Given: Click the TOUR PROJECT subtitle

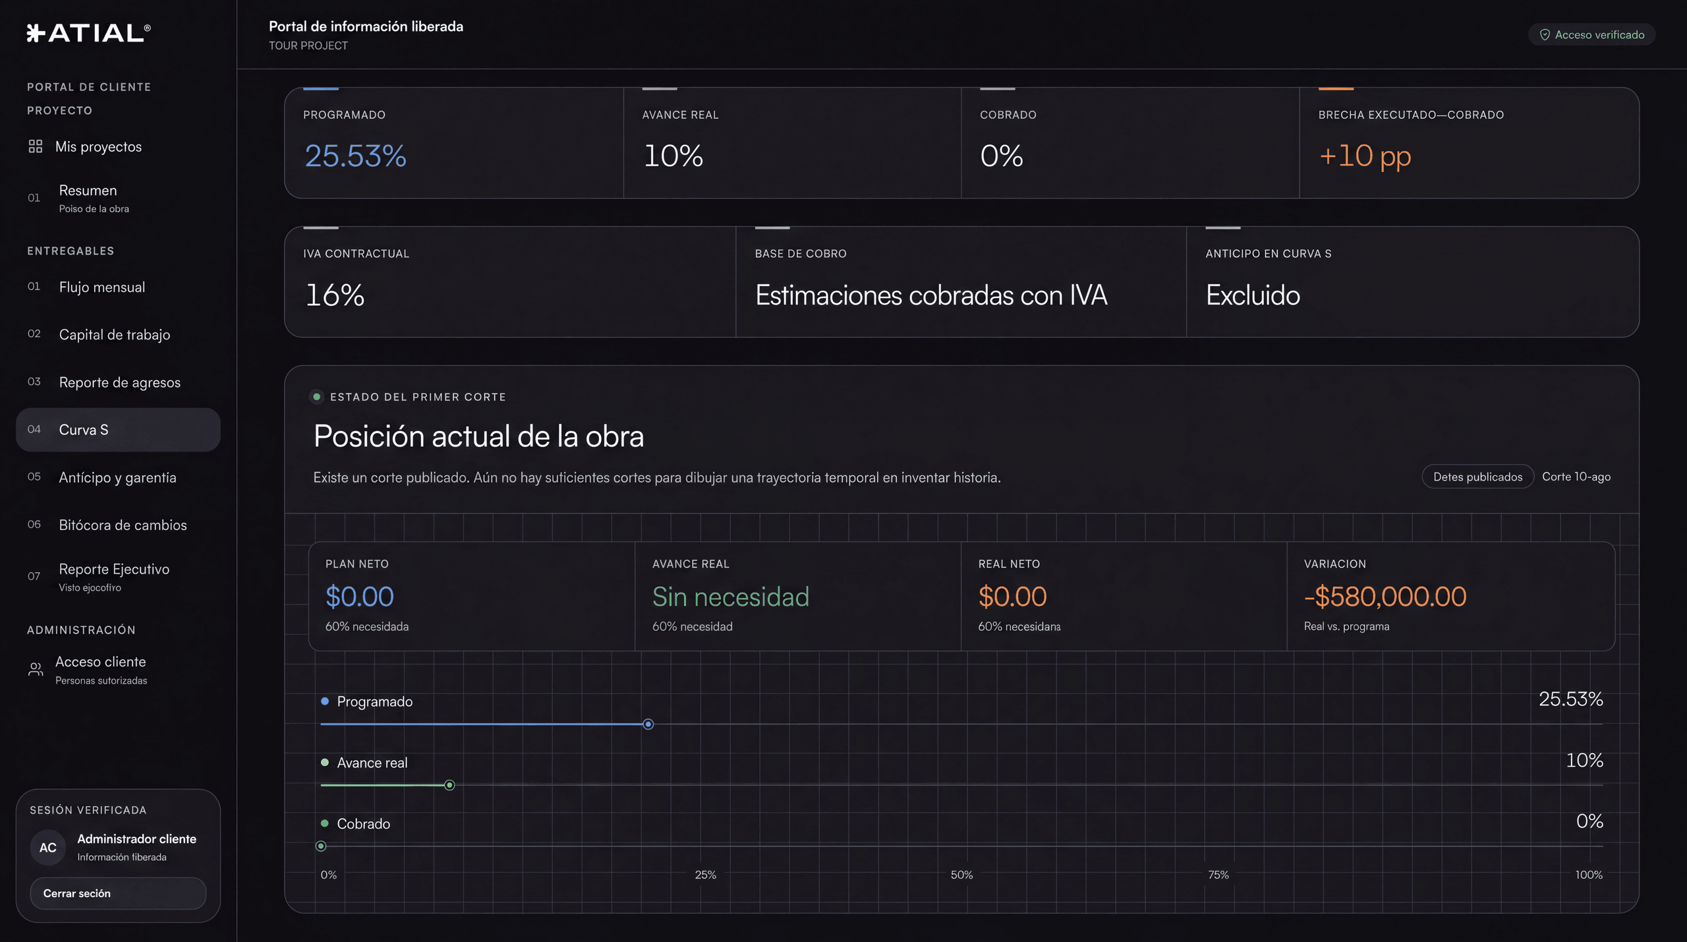Looking at the screenshot, I should coord(308,46).
